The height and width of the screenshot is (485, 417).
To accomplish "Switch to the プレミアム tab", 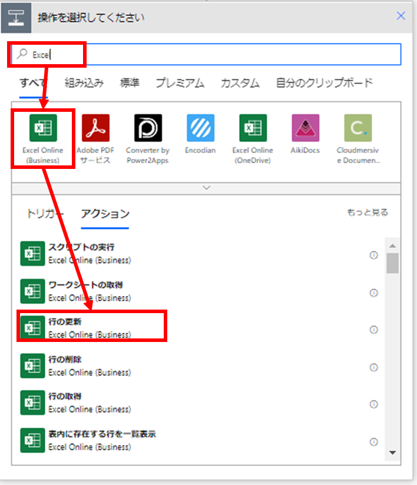I will (x=180, y=82).
